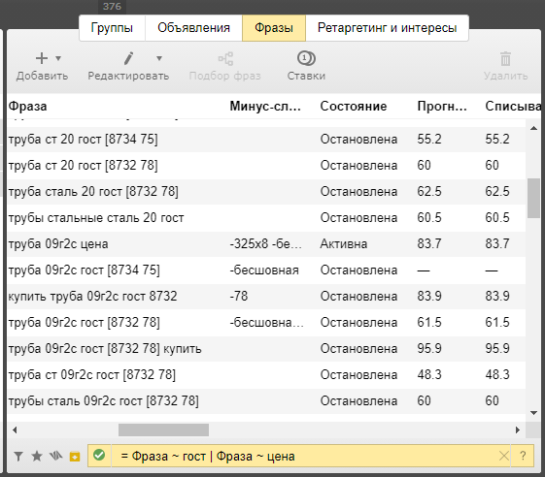
Task: Click the star favorites icon in filter bar
Action: point(37,456)
